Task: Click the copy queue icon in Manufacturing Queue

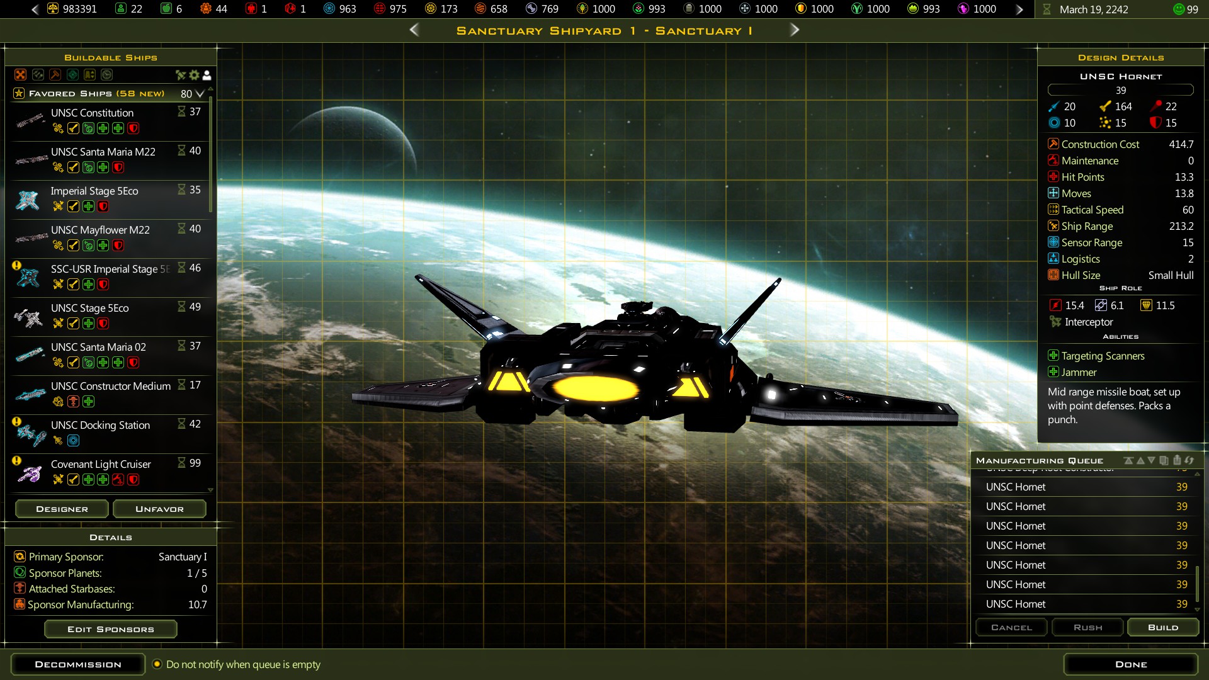Action: 1163,460
